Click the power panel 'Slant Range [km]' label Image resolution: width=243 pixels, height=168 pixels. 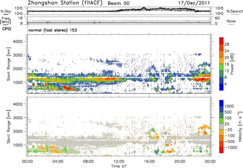pos(9,64)
